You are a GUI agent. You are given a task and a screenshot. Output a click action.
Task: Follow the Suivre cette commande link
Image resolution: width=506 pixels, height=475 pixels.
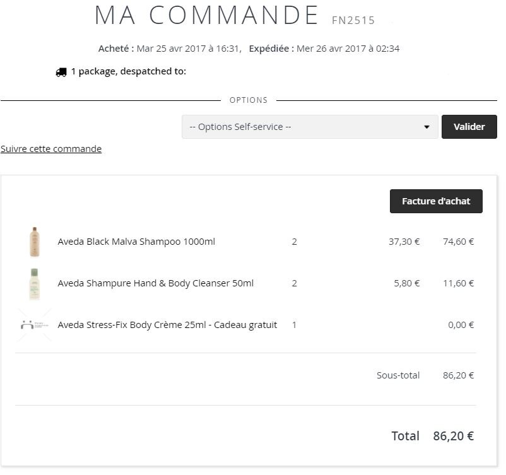pos(51,149)
